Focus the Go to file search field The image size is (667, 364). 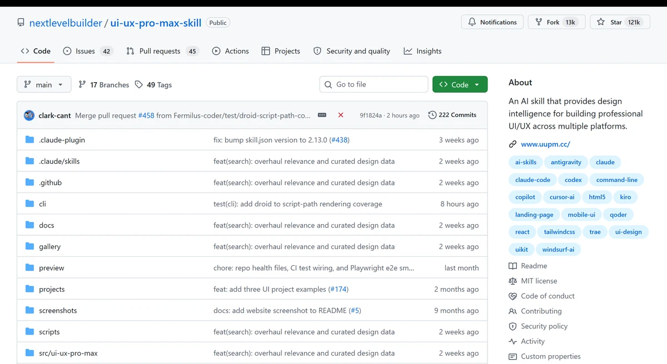374,84
